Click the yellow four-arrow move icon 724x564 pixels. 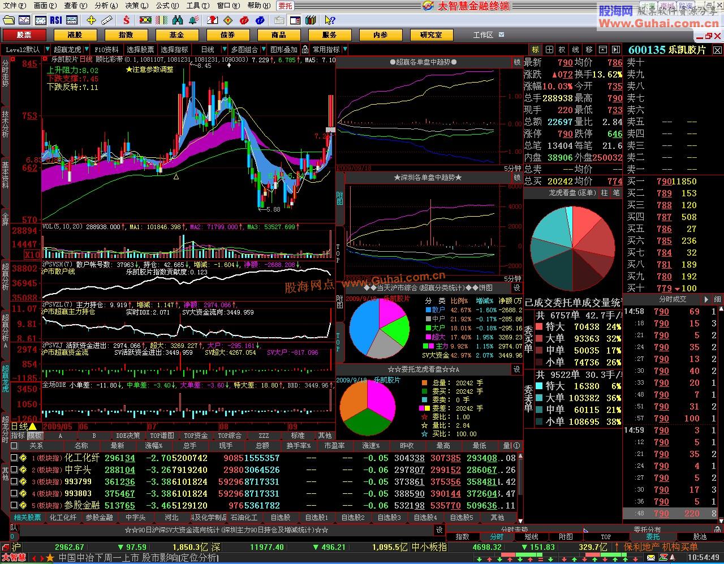(x=91, y=20)
